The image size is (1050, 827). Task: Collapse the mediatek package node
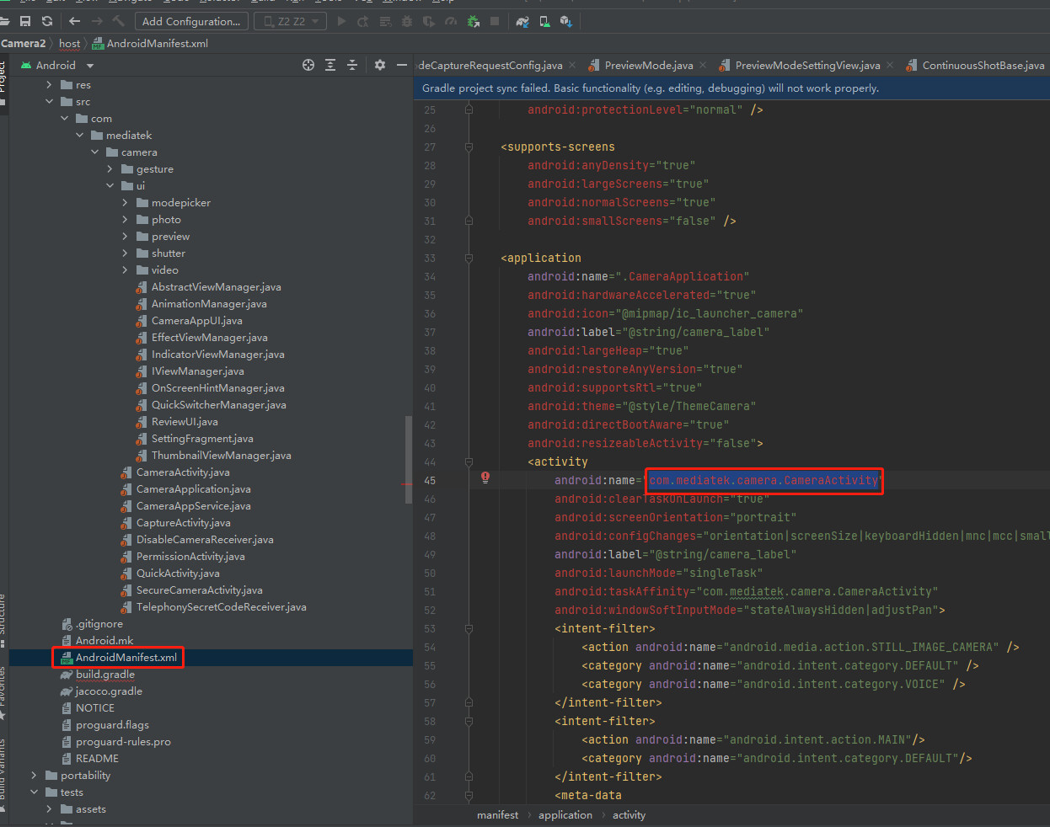[x=79, y=135]
